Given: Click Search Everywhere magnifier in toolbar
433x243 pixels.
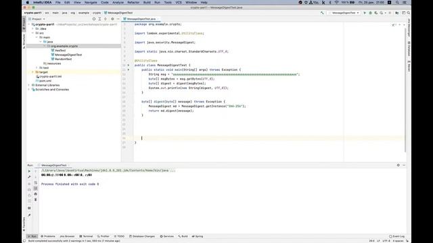Looking at the screenshot, I should coord(409,13).
